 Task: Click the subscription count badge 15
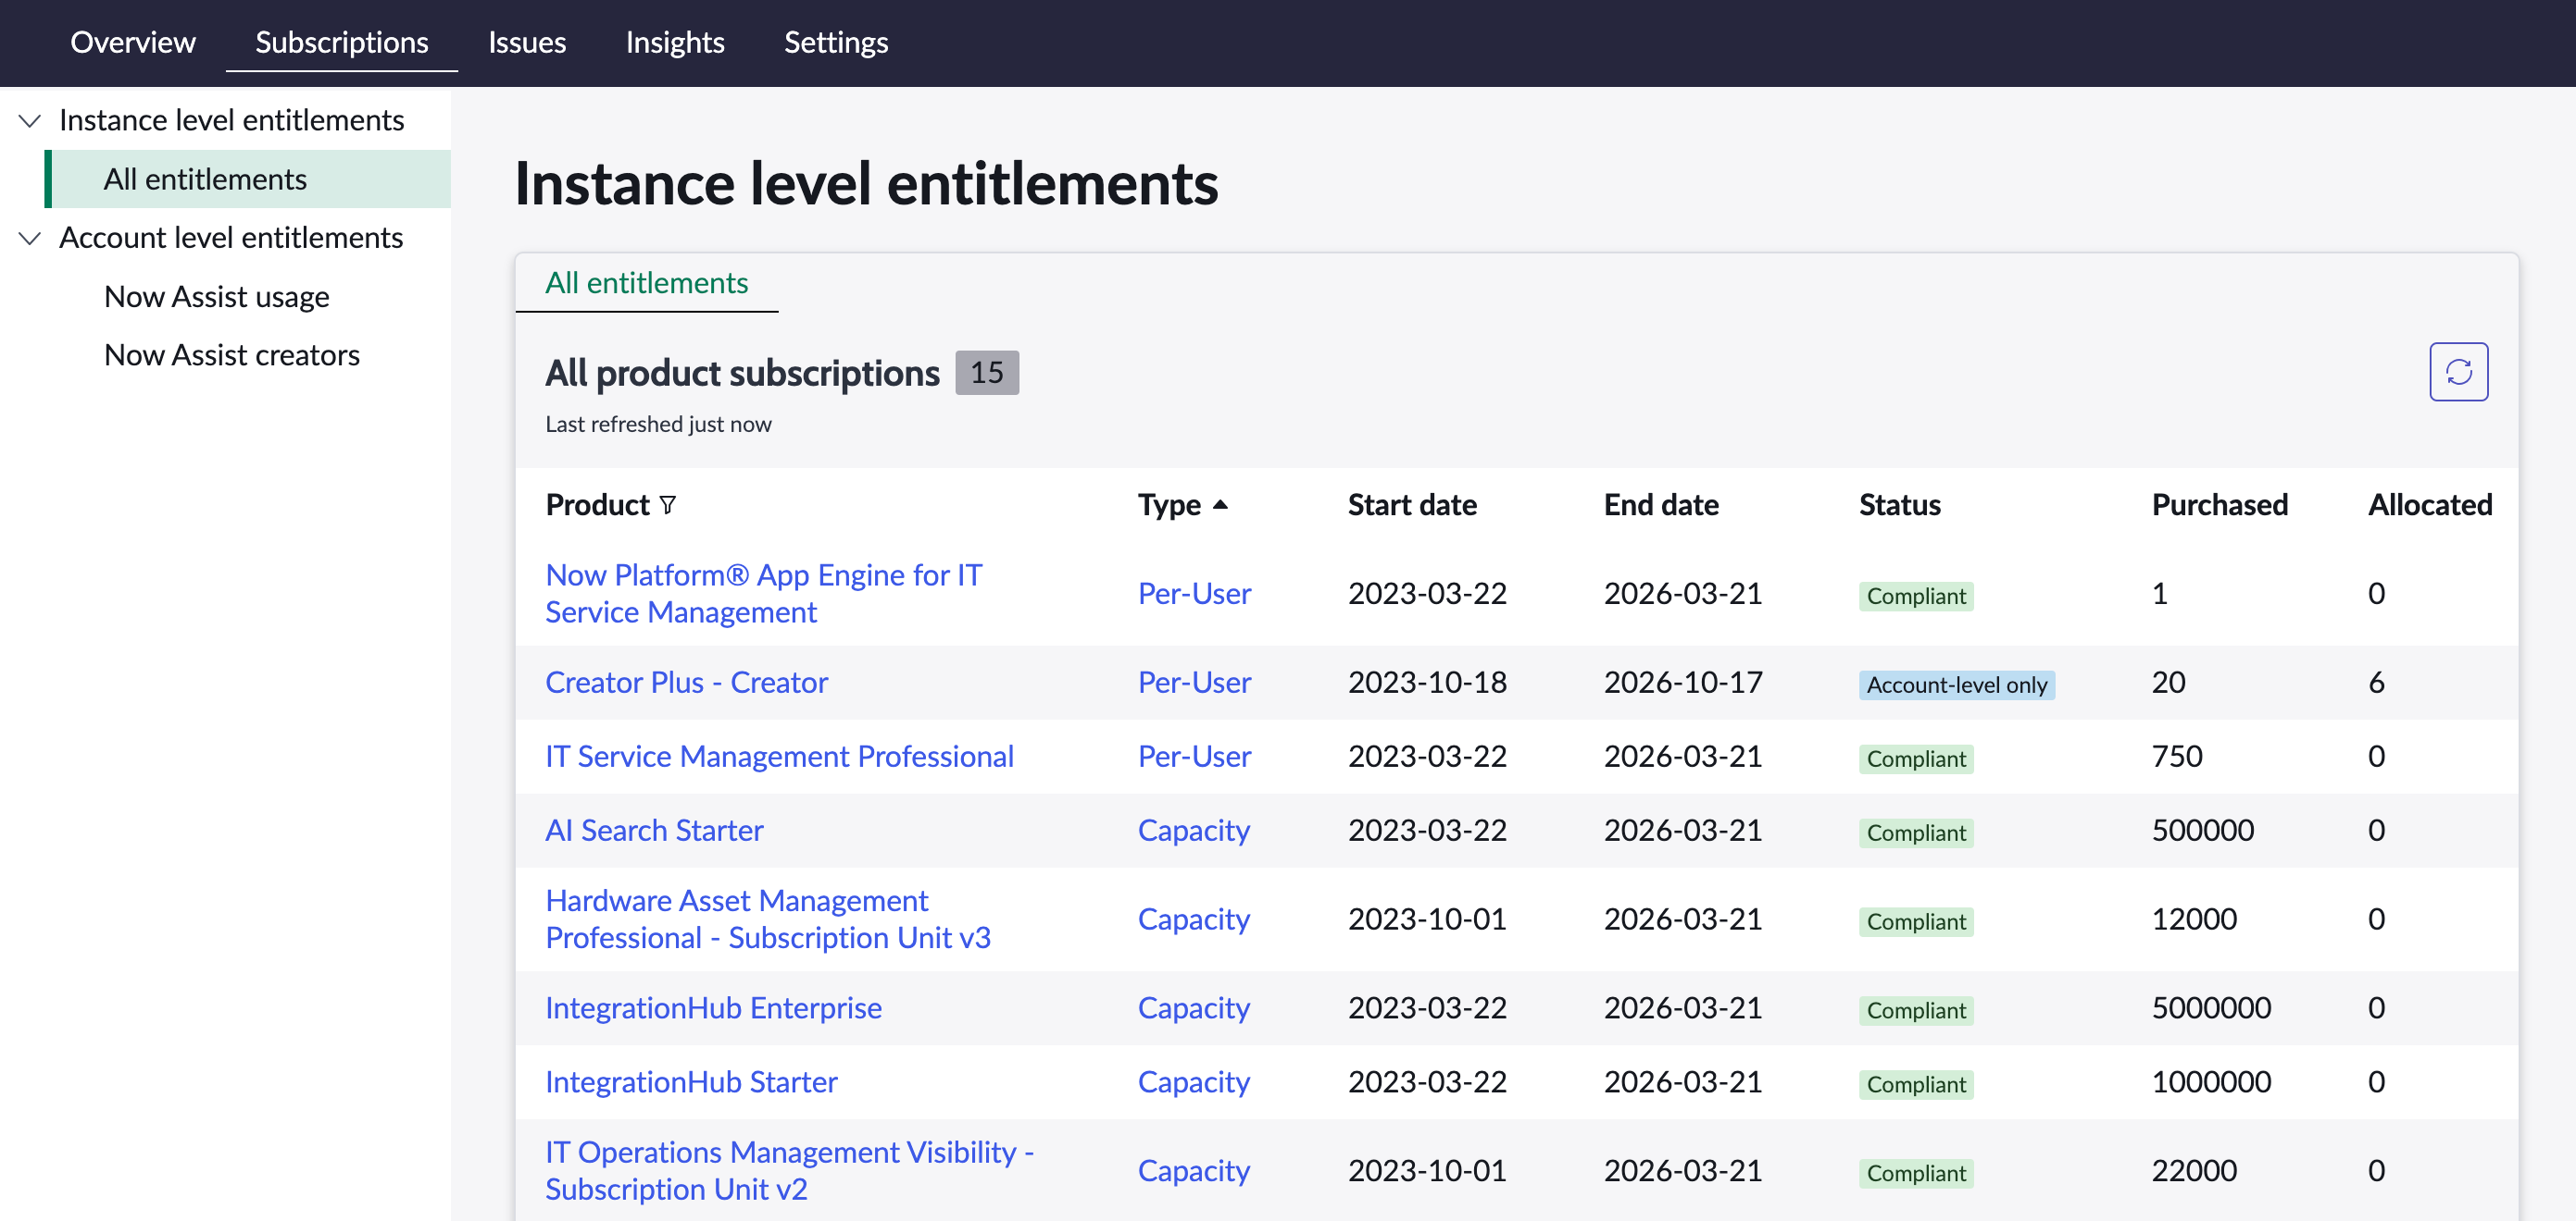[x=987, y=373]
